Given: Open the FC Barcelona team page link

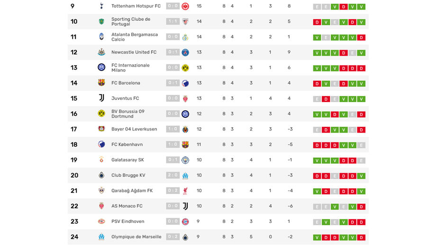Looking at the screenshot, I should 126,83.
